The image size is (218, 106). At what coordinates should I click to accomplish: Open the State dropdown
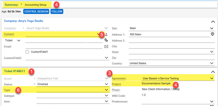(x=212, y=52)
